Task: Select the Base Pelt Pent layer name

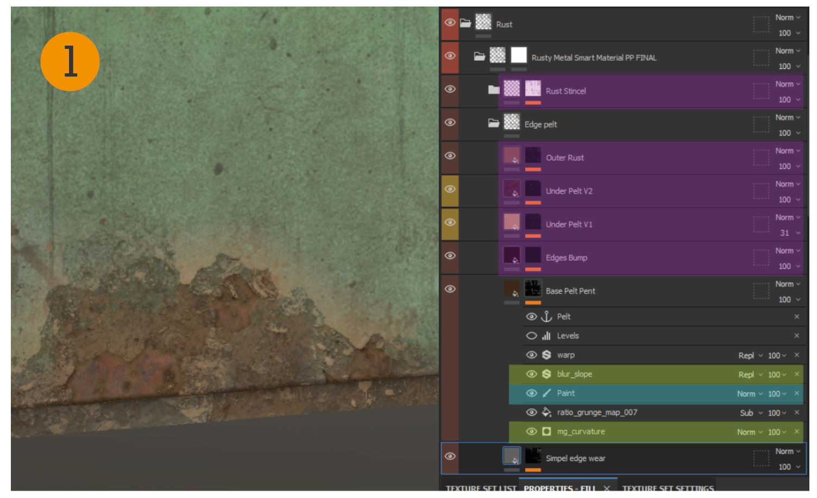Action: click(570, 291)
